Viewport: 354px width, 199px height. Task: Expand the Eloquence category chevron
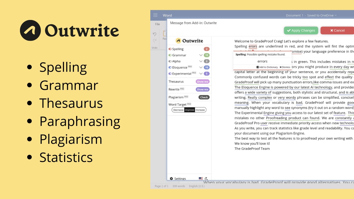(201, 67)
